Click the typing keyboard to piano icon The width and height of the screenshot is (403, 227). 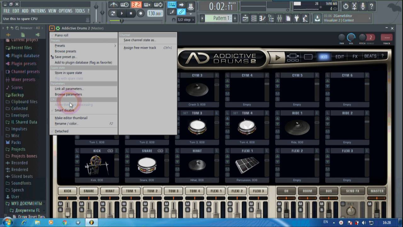coord(172,4)
